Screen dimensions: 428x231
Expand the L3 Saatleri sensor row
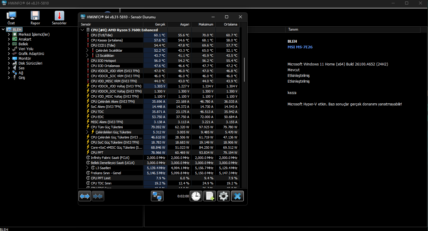(x=87, y=168)
